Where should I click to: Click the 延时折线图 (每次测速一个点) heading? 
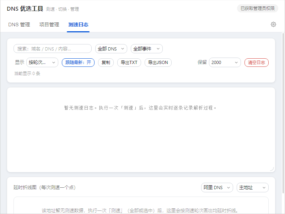tap(44, 187)
